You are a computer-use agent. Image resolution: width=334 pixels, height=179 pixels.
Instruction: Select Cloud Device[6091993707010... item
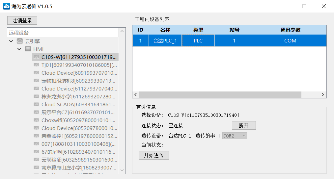(79, 73)
